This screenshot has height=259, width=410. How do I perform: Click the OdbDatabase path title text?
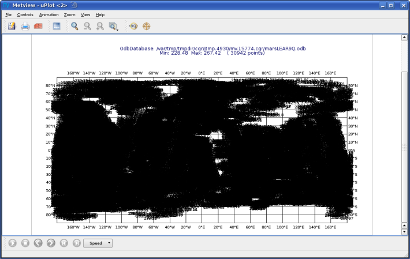click(213, 48)
